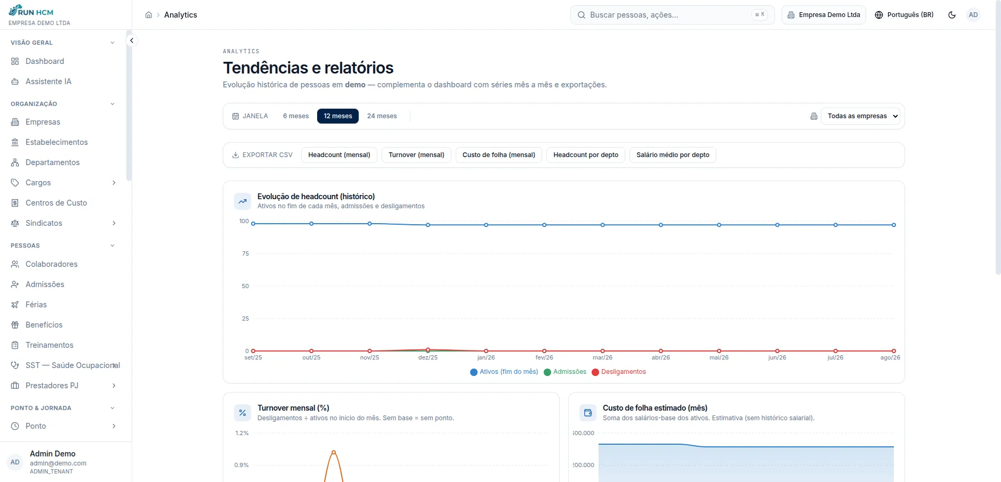This screenshot has height=482, width=1001.
Task: Open Centros de Custo menu item
Action: [x=63, y=203]
